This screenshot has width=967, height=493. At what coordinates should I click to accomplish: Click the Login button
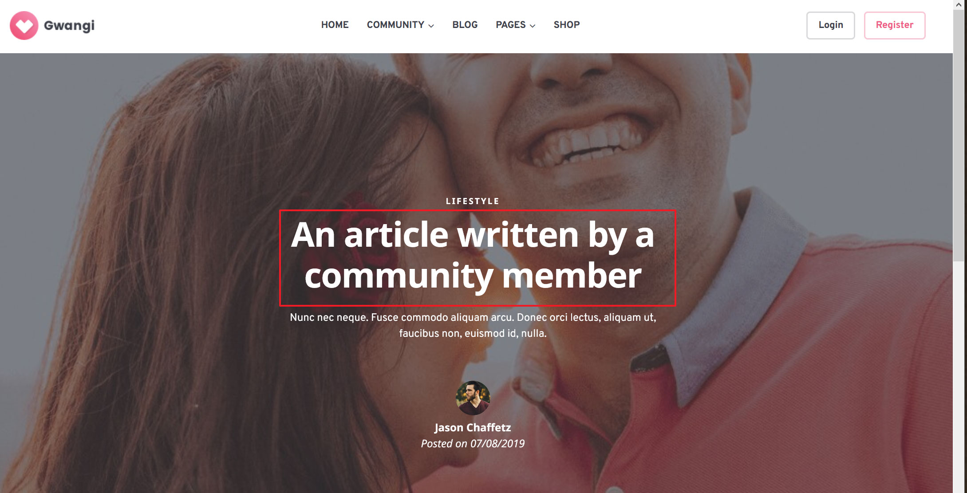coord(830,25)
